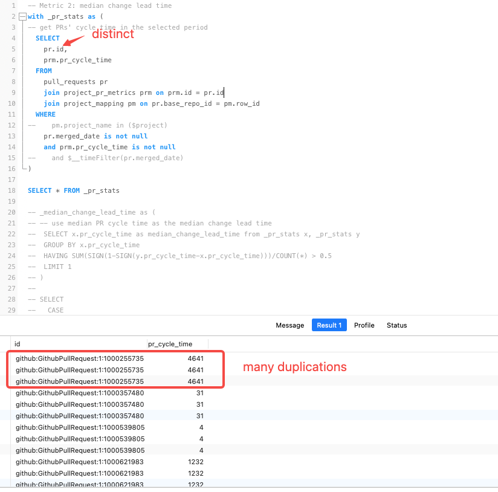Click the second 31 value cell
This screenshot has height=492, width=498.
click(x=200, y=404)
